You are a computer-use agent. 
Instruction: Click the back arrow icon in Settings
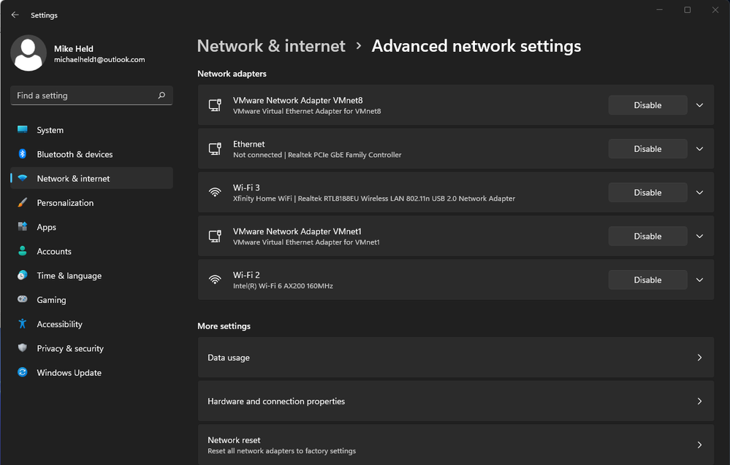(x=15, y=15)
